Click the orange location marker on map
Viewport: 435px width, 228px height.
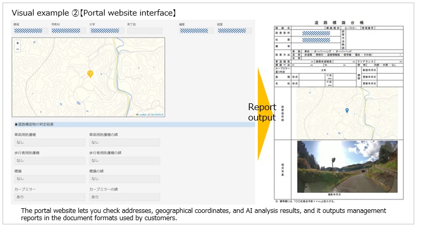tap(90, 74)
